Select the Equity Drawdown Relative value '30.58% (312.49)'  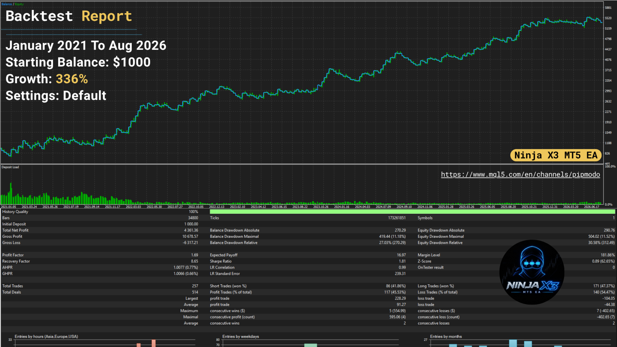point(602,243)
